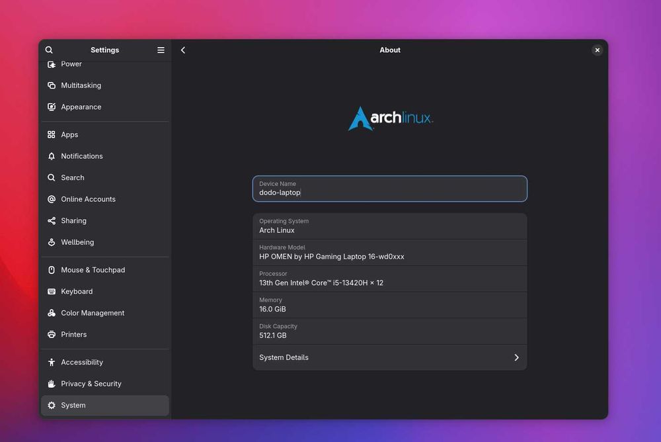Open the Settings search magnifier icon
661x442 pixels.
(x=49, y=50)
